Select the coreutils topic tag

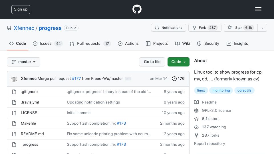pos(244,90)
